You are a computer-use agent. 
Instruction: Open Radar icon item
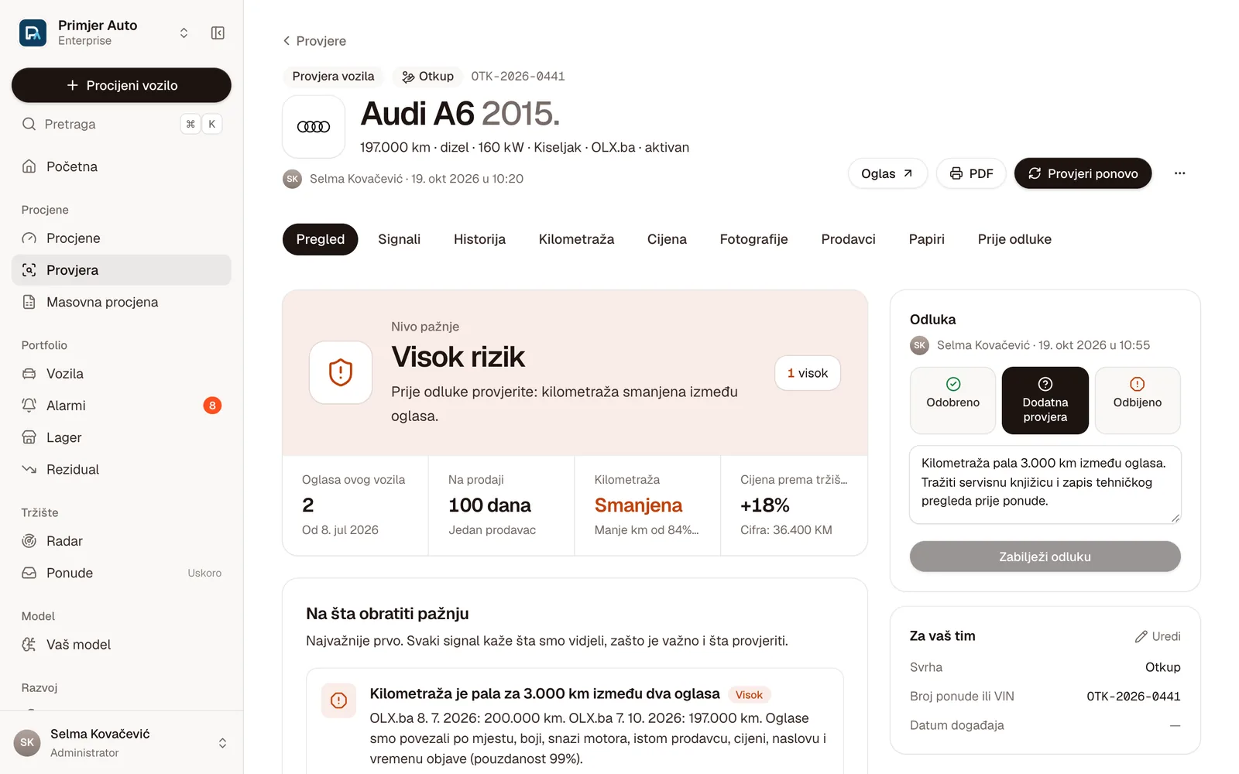point(29,541)
